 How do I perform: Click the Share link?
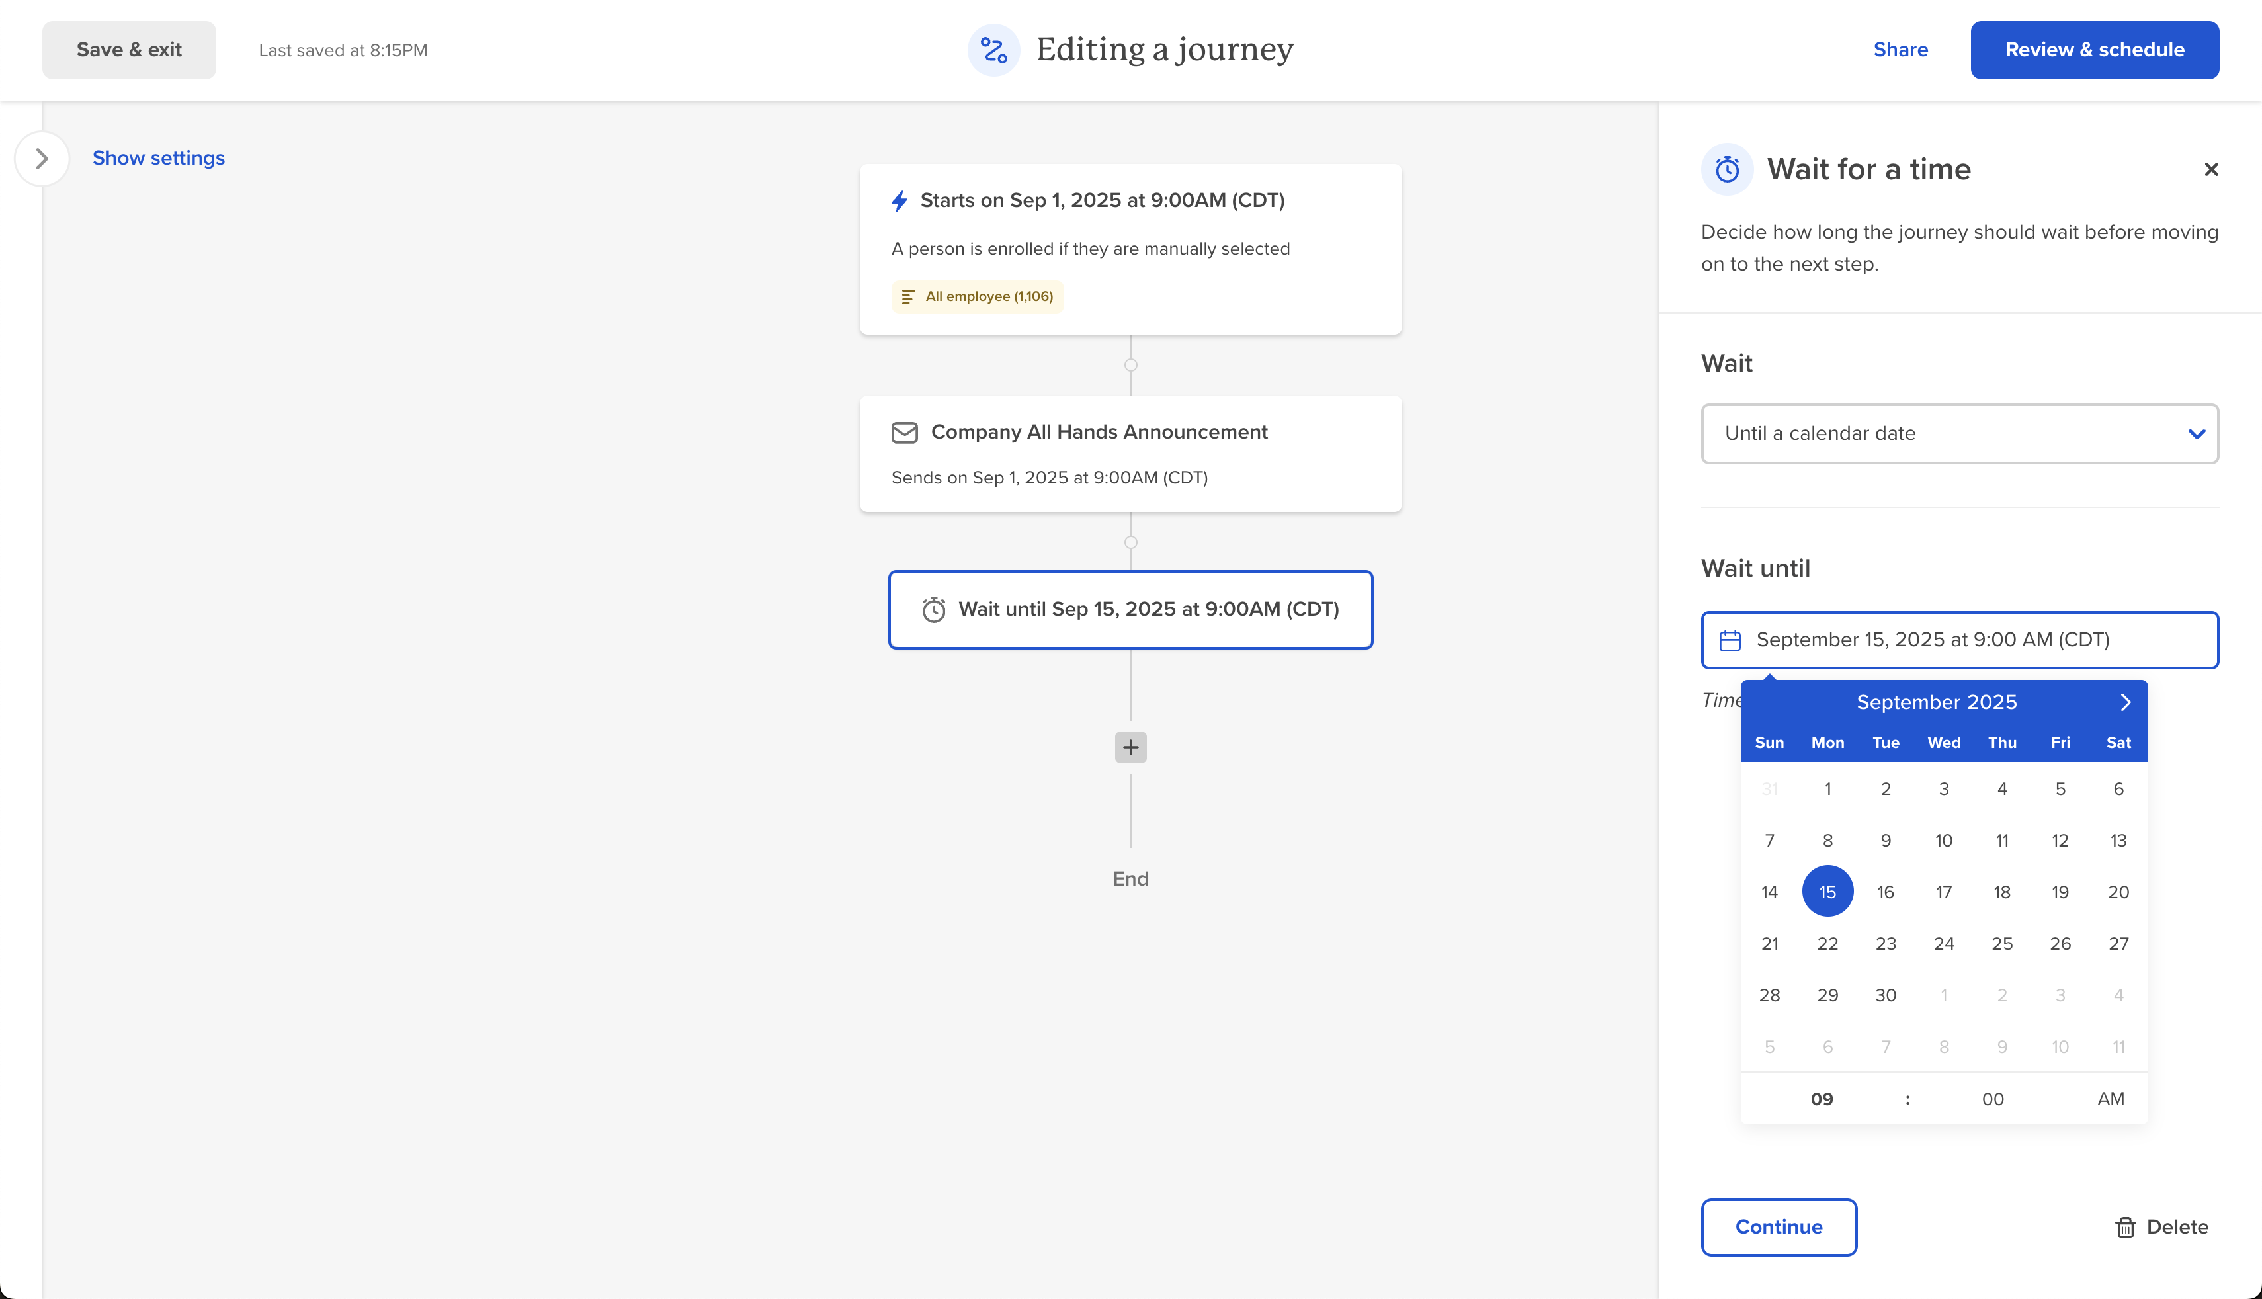1901,50
